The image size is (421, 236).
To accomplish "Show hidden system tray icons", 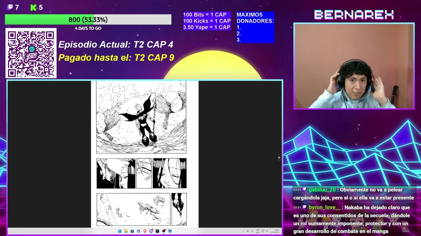I will click(x=243, y=231).
